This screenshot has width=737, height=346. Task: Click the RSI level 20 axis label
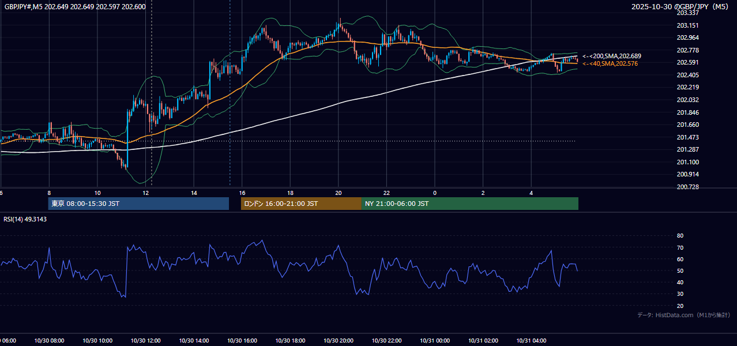point(680,306)
